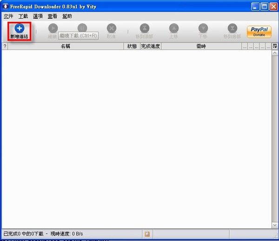
Task: Click the 新增連結 add link button
Action: coord(19,31)
